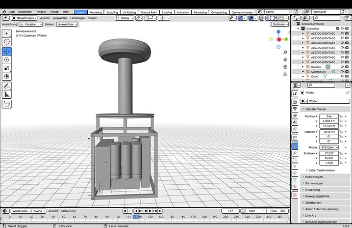Select the Move tool in the toolbar
This screenshot has height=228, width=352.
7,51
